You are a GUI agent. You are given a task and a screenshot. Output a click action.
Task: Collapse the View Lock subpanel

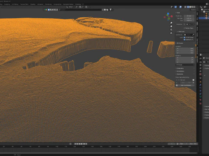[x=181, y=32]
